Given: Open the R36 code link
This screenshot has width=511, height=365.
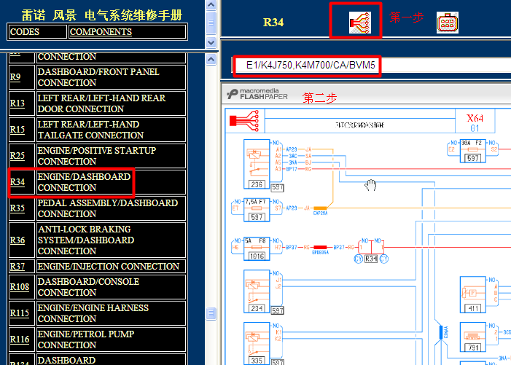Looking at the screenshot, I should click(x=17, y=240).
